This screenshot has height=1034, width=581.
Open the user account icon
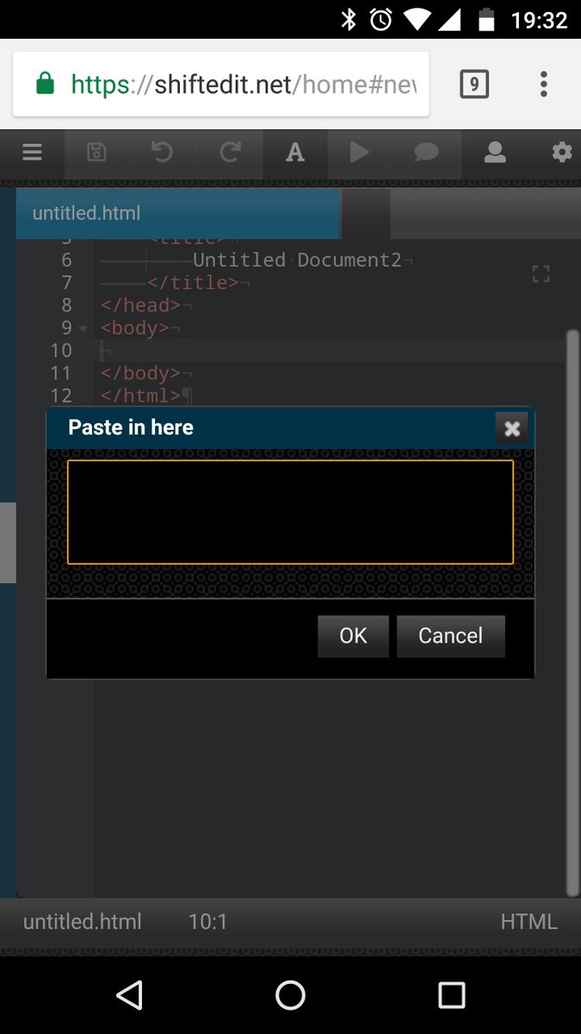click(x=495, y=153)
